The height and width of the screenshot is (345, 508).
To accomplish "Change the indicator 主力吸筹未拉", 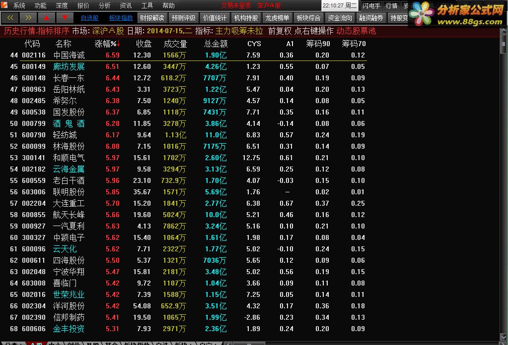I will [x=239, y=31].
